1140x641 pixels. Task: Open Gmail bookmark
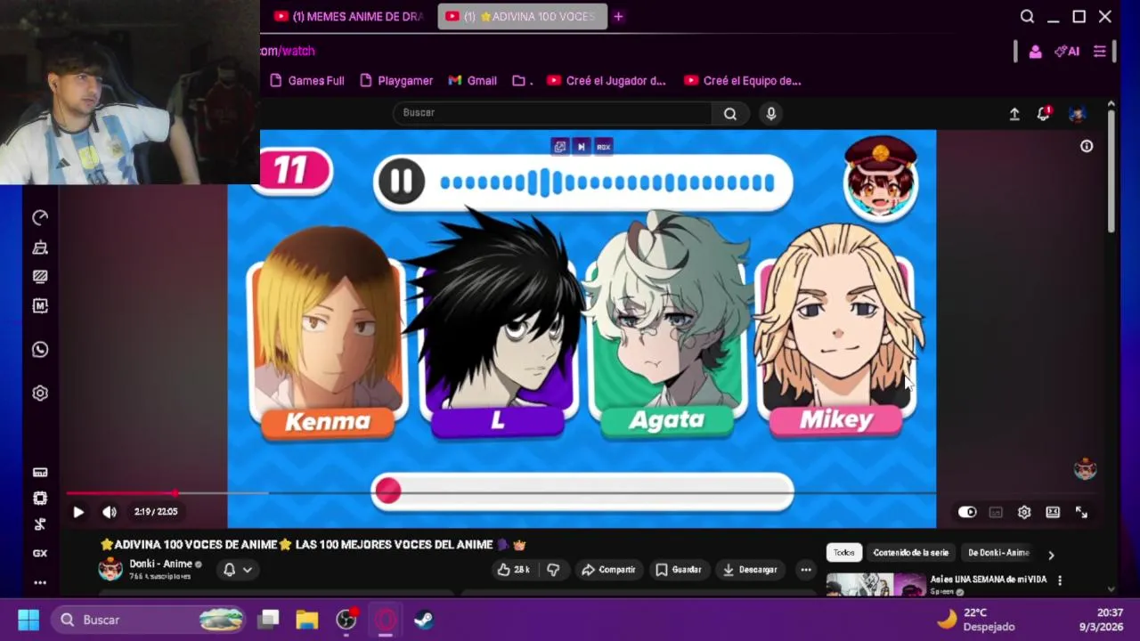point(473,81)
